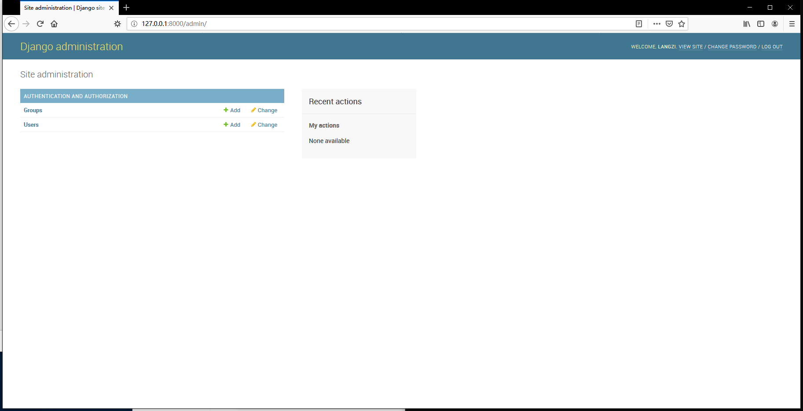Screen dimensions: 803x411
Task: Show sidebars toggle icon
Action: point(761,24)
